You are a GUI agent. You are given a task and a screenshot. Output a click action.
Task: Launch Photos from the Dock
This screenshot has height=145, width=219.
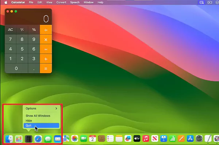[x=75, y=138]
